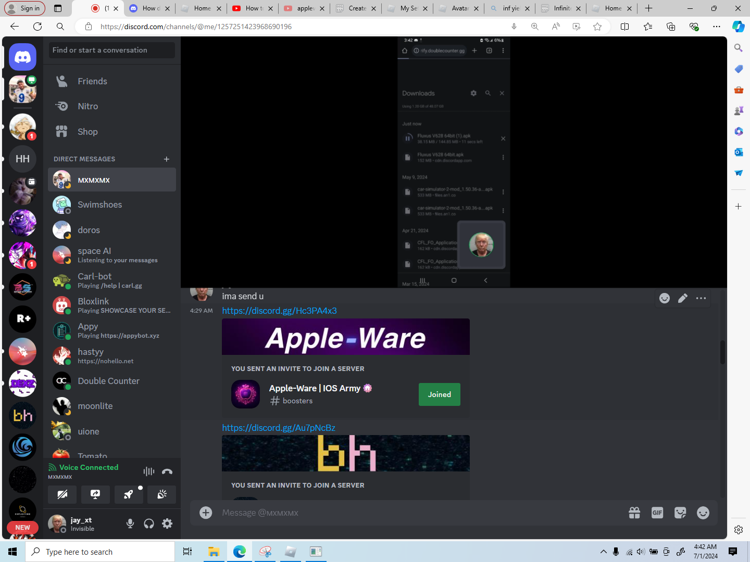
Task: Open the R+ server icon
Action: coord(22,318)
